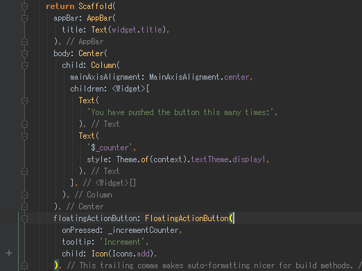The height and width of the screenshot is (271, 362).
Task: Click 'floatingActionButton:' parameter name
Action: 97,218
